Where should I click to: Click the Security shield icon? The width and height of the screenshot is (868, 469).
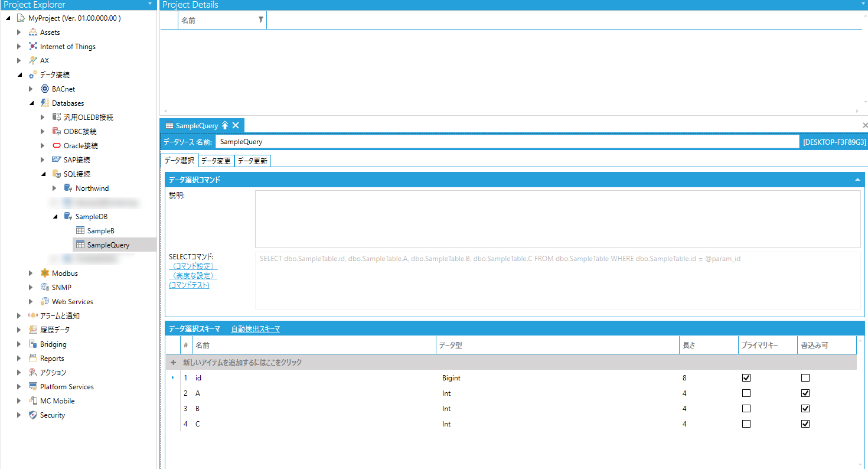[x=33, y=415]
